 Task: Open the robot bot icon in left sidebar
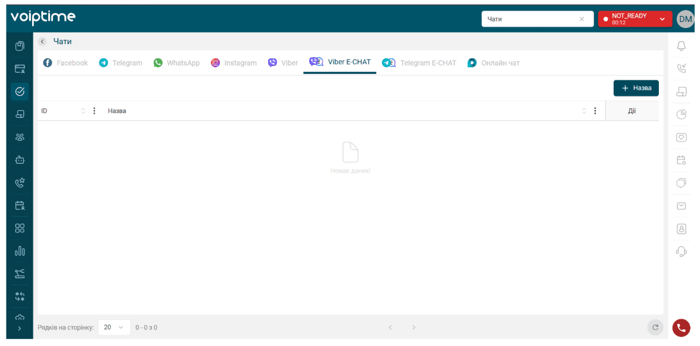click(20, 160)
